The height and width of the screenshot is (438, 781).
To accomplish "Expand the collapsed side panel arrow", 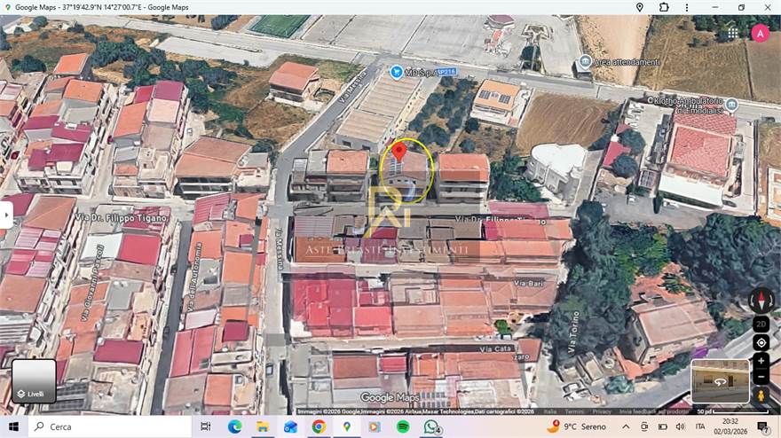I will click(x=6, y=215).
